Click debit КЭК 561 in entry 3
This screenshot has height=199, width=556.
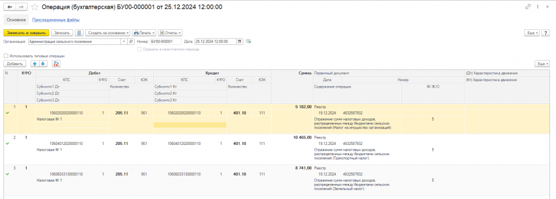pyautogui.click(x=143, y=174)
